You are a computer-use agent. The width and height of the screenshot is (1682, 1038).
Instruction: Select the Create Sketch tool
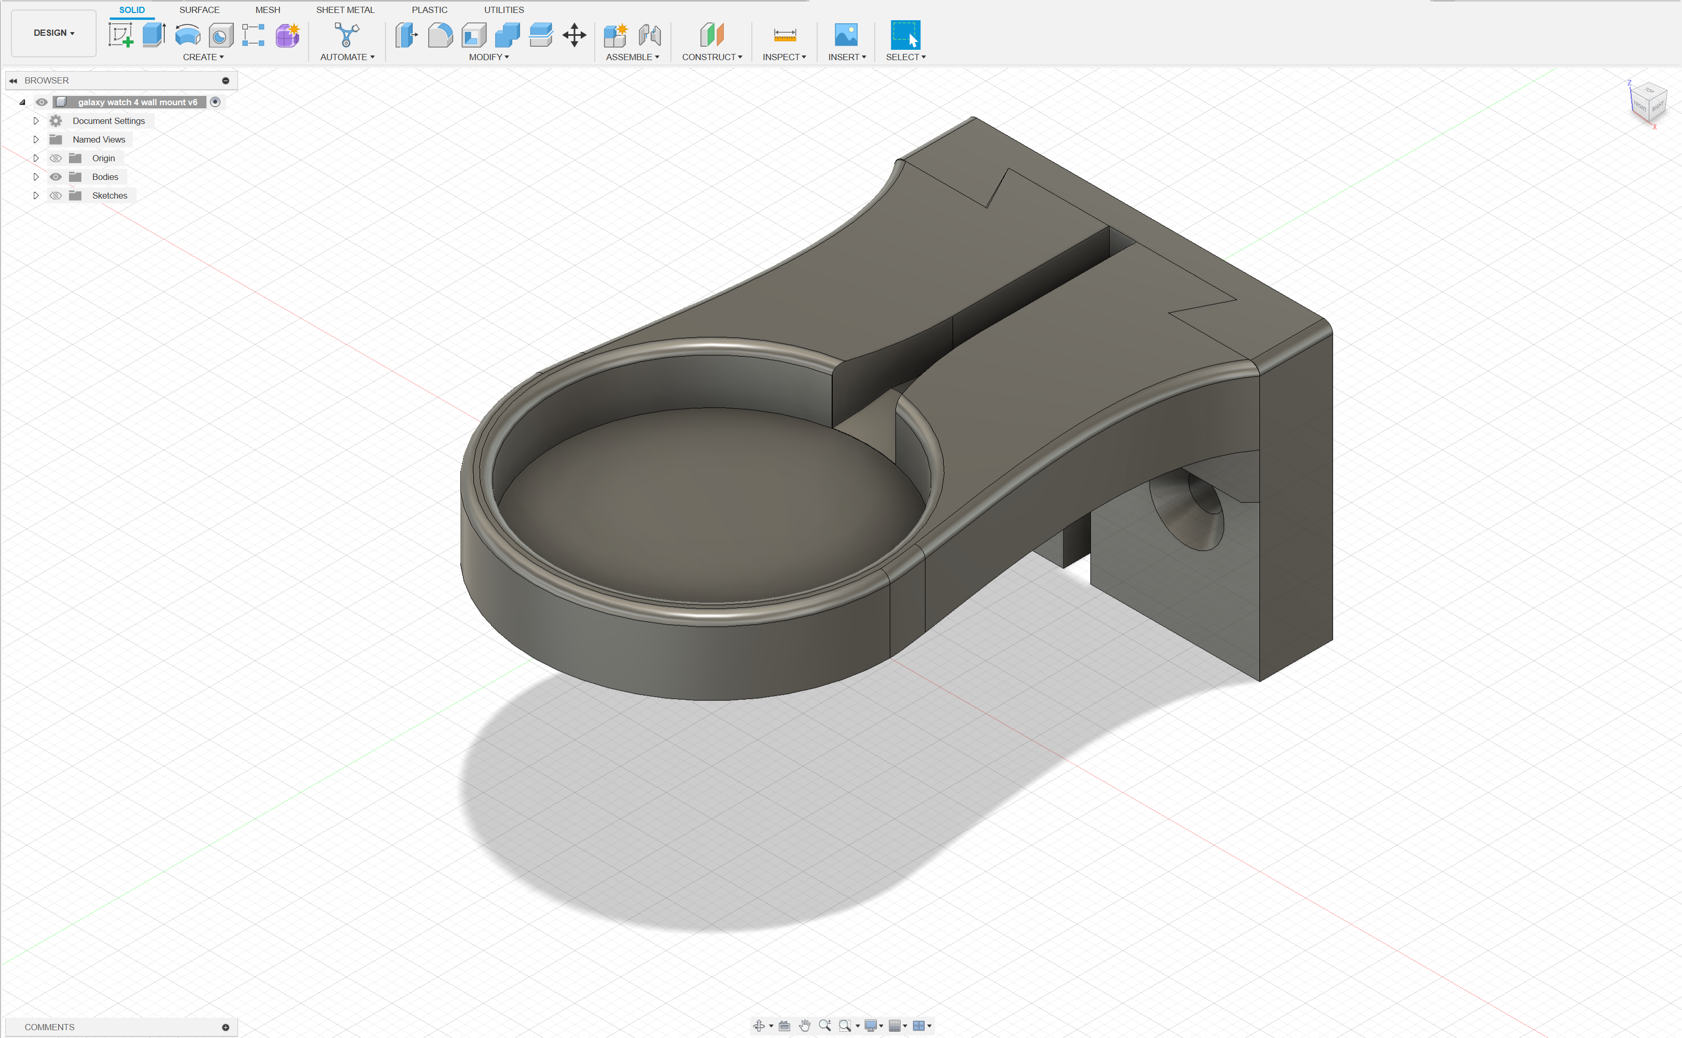[121, 34]
